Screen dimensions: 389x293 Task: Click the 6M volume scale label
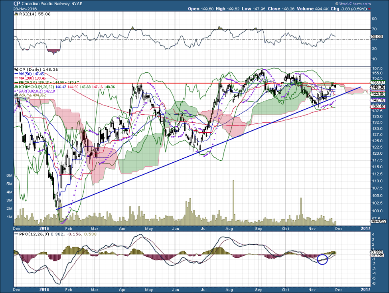click(x=10, y=176)
